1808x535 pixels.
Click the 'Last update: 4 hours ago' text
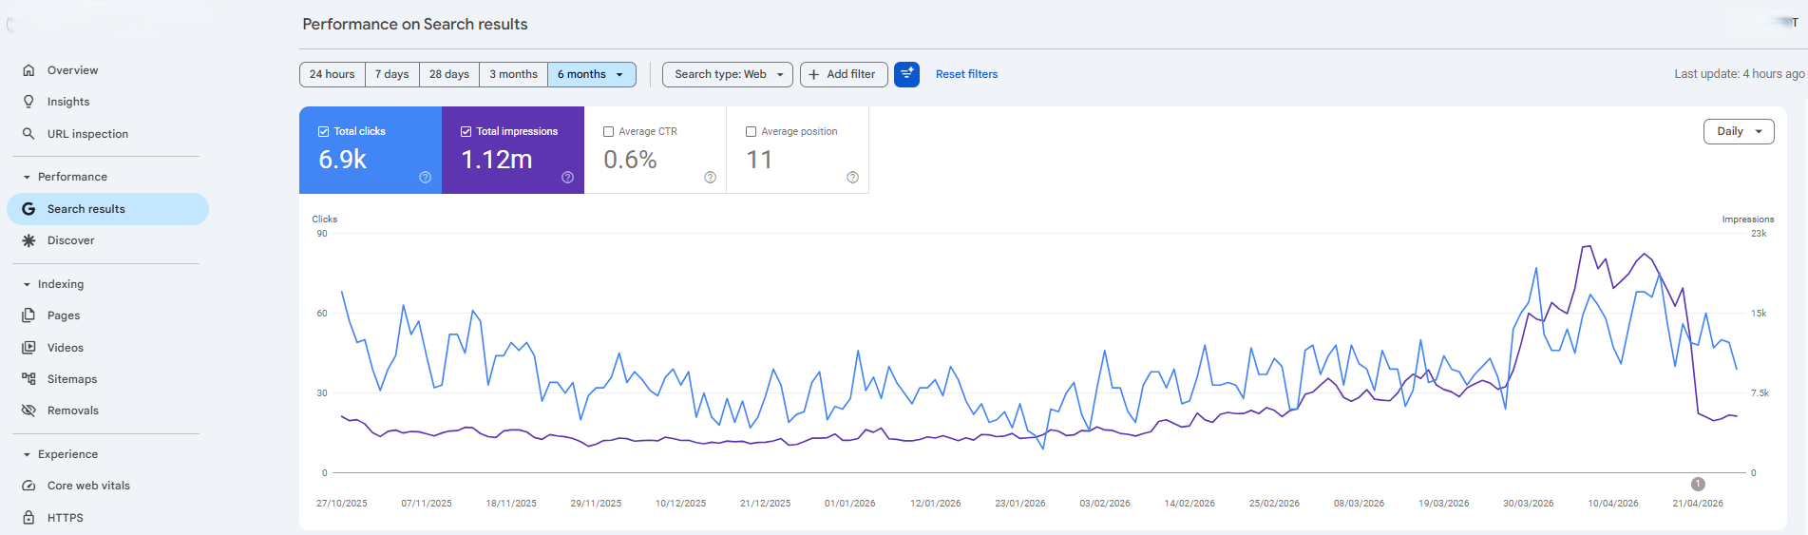(x=1739, y=74)
